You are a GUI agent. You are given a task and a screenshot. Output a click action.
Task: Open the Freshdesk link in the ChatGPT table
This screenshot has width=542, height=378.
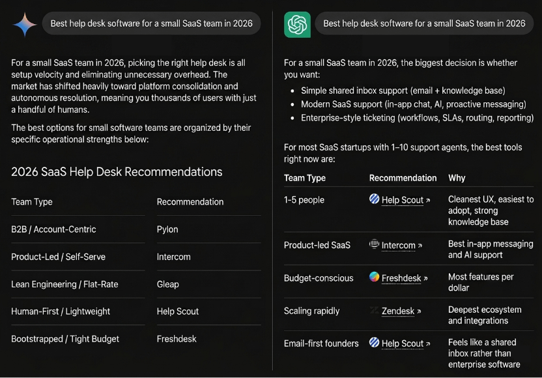tap(401, 278)
